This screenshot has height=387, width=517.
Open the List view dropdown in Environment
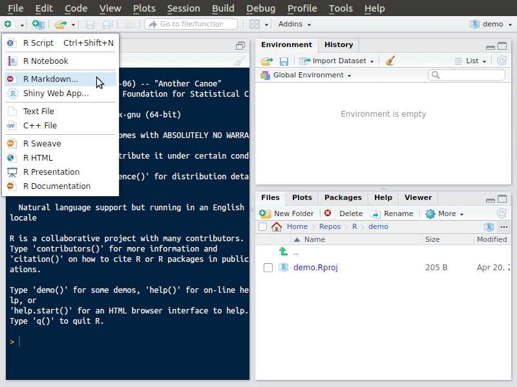point(470,61)
